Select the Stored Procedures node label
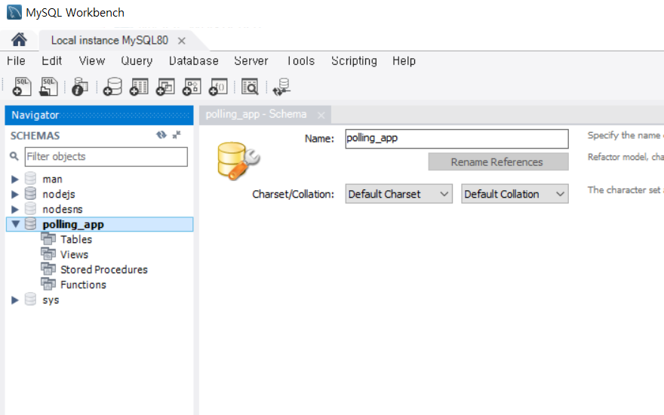The height and width of the screenshot is (415, 664). (x=104, y=269)
